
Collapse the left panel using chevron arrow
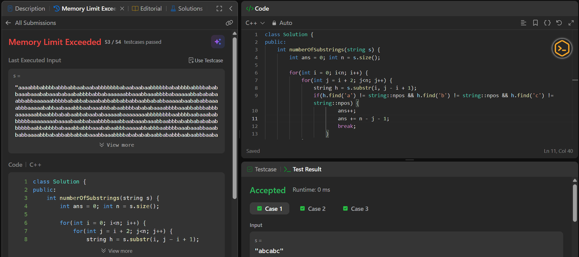(x=231, y=9)
